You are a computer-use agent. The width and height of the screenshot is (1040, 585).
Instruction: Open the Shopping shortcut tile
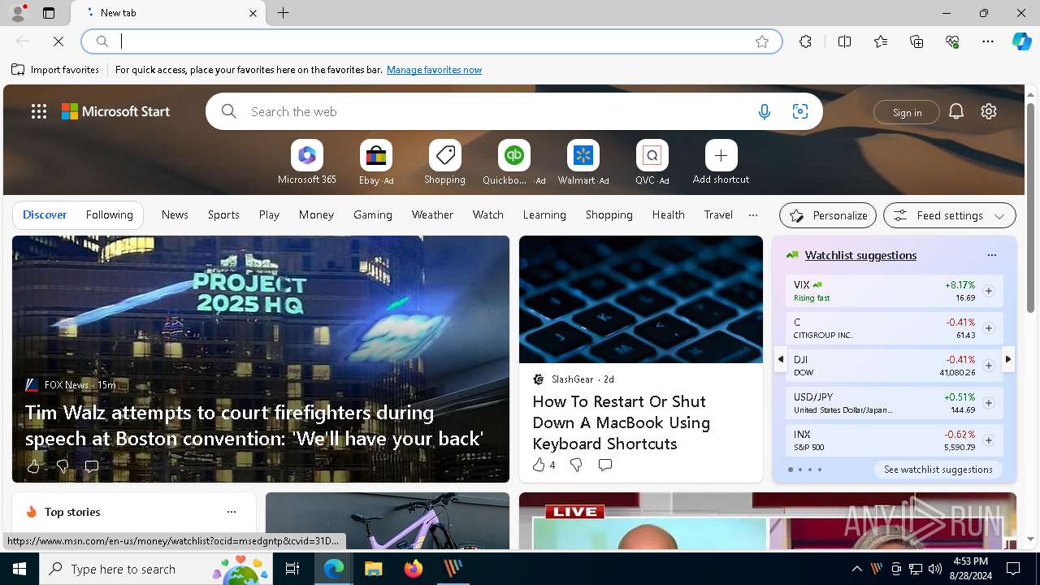(x=445, y=162)
